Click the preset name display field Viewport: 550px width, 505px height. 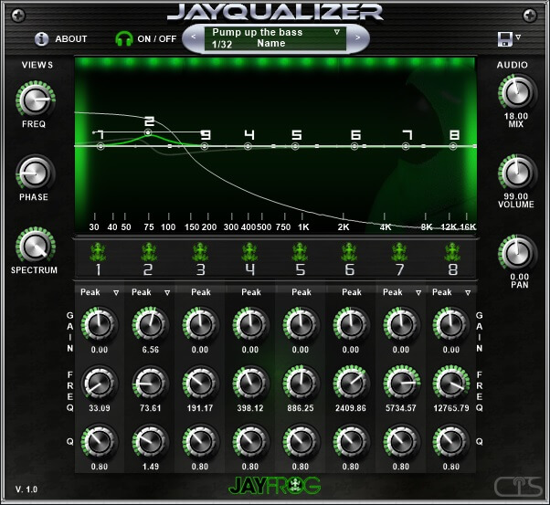tap(275, 37)
